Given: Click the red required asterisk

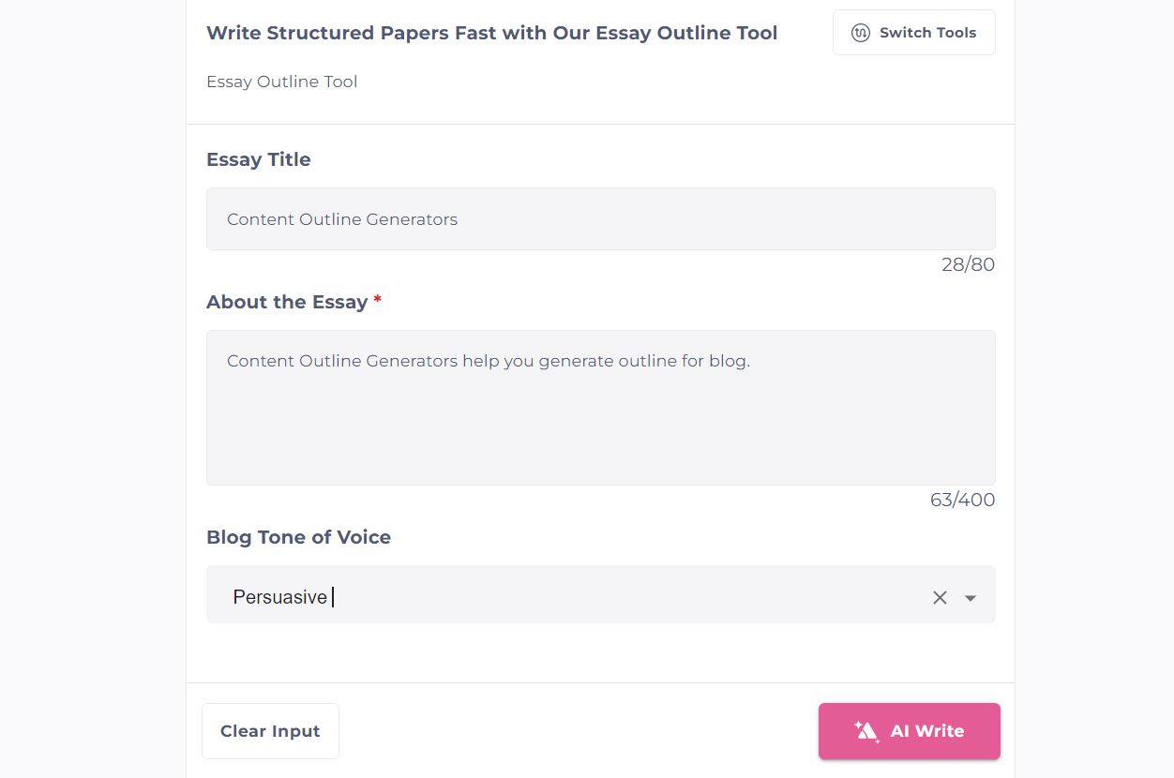Looking at the screenshot, I should (x=378, y=301).
